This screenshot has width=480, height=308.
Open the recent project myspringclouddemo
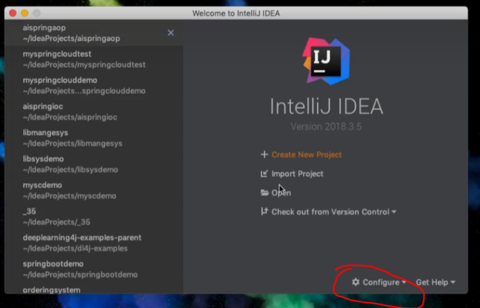[94, 86]
